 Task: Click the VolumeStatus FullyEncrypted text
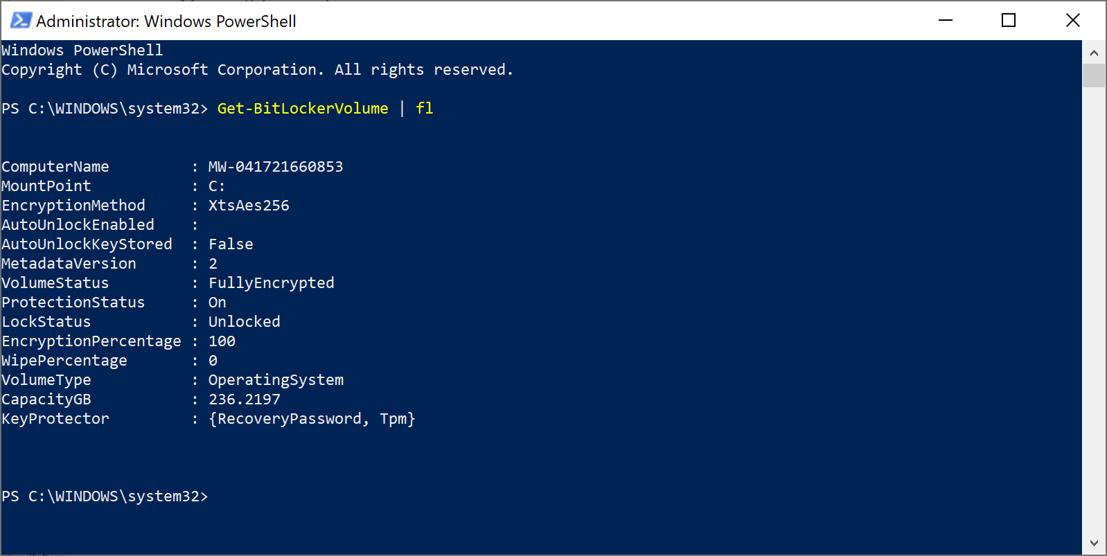click(x=271, y=283)
